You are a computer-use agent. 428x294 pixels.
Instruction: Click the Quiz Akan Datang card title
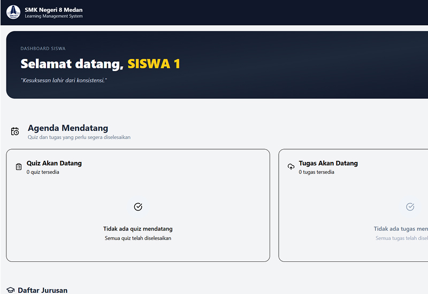[54, 163]
